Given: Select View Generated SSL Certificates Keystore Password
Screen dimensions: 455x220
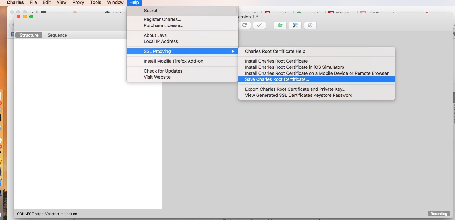Looking at the screenshot, I should [317, 95].
